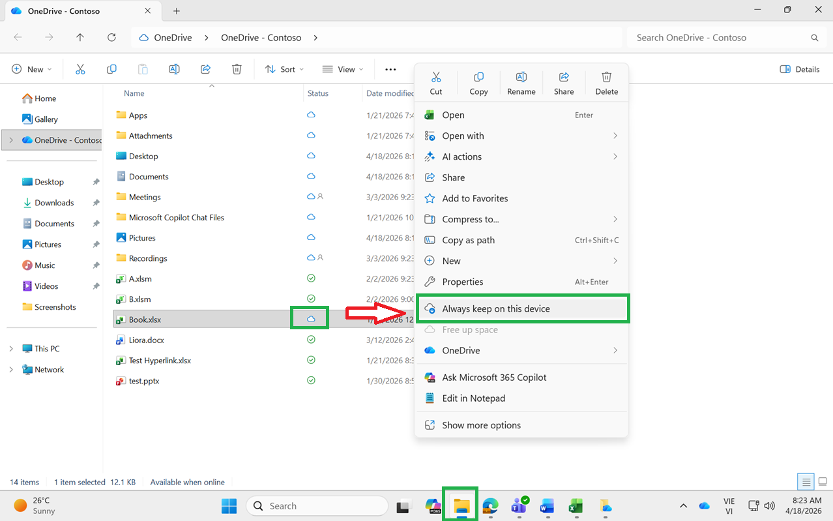Click Ask Microsoft 365 Copilot
The height and width of the screenshot is (521, 833).
coord(521,377)
